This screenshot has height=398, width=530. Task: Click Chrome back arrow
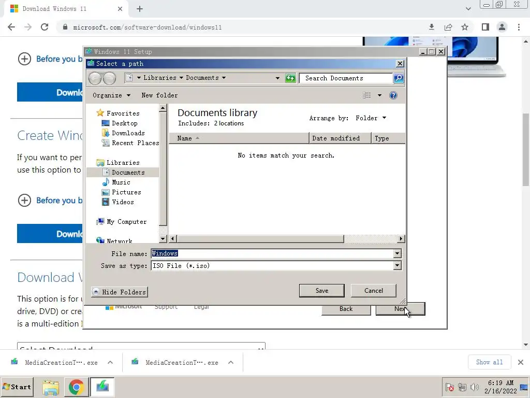click(x=11, y=27)
